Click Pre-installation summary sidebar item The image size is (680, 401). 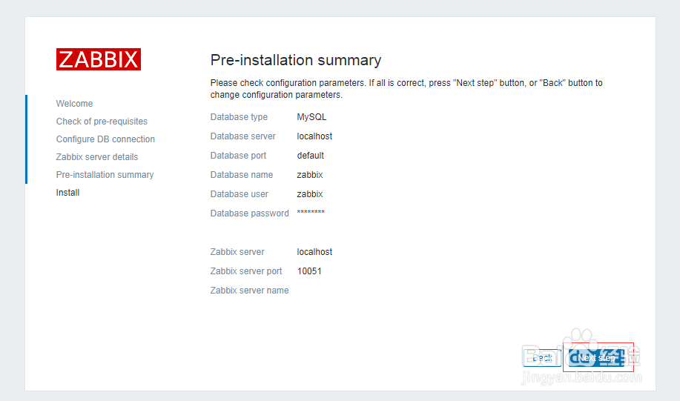pos(105,175)
